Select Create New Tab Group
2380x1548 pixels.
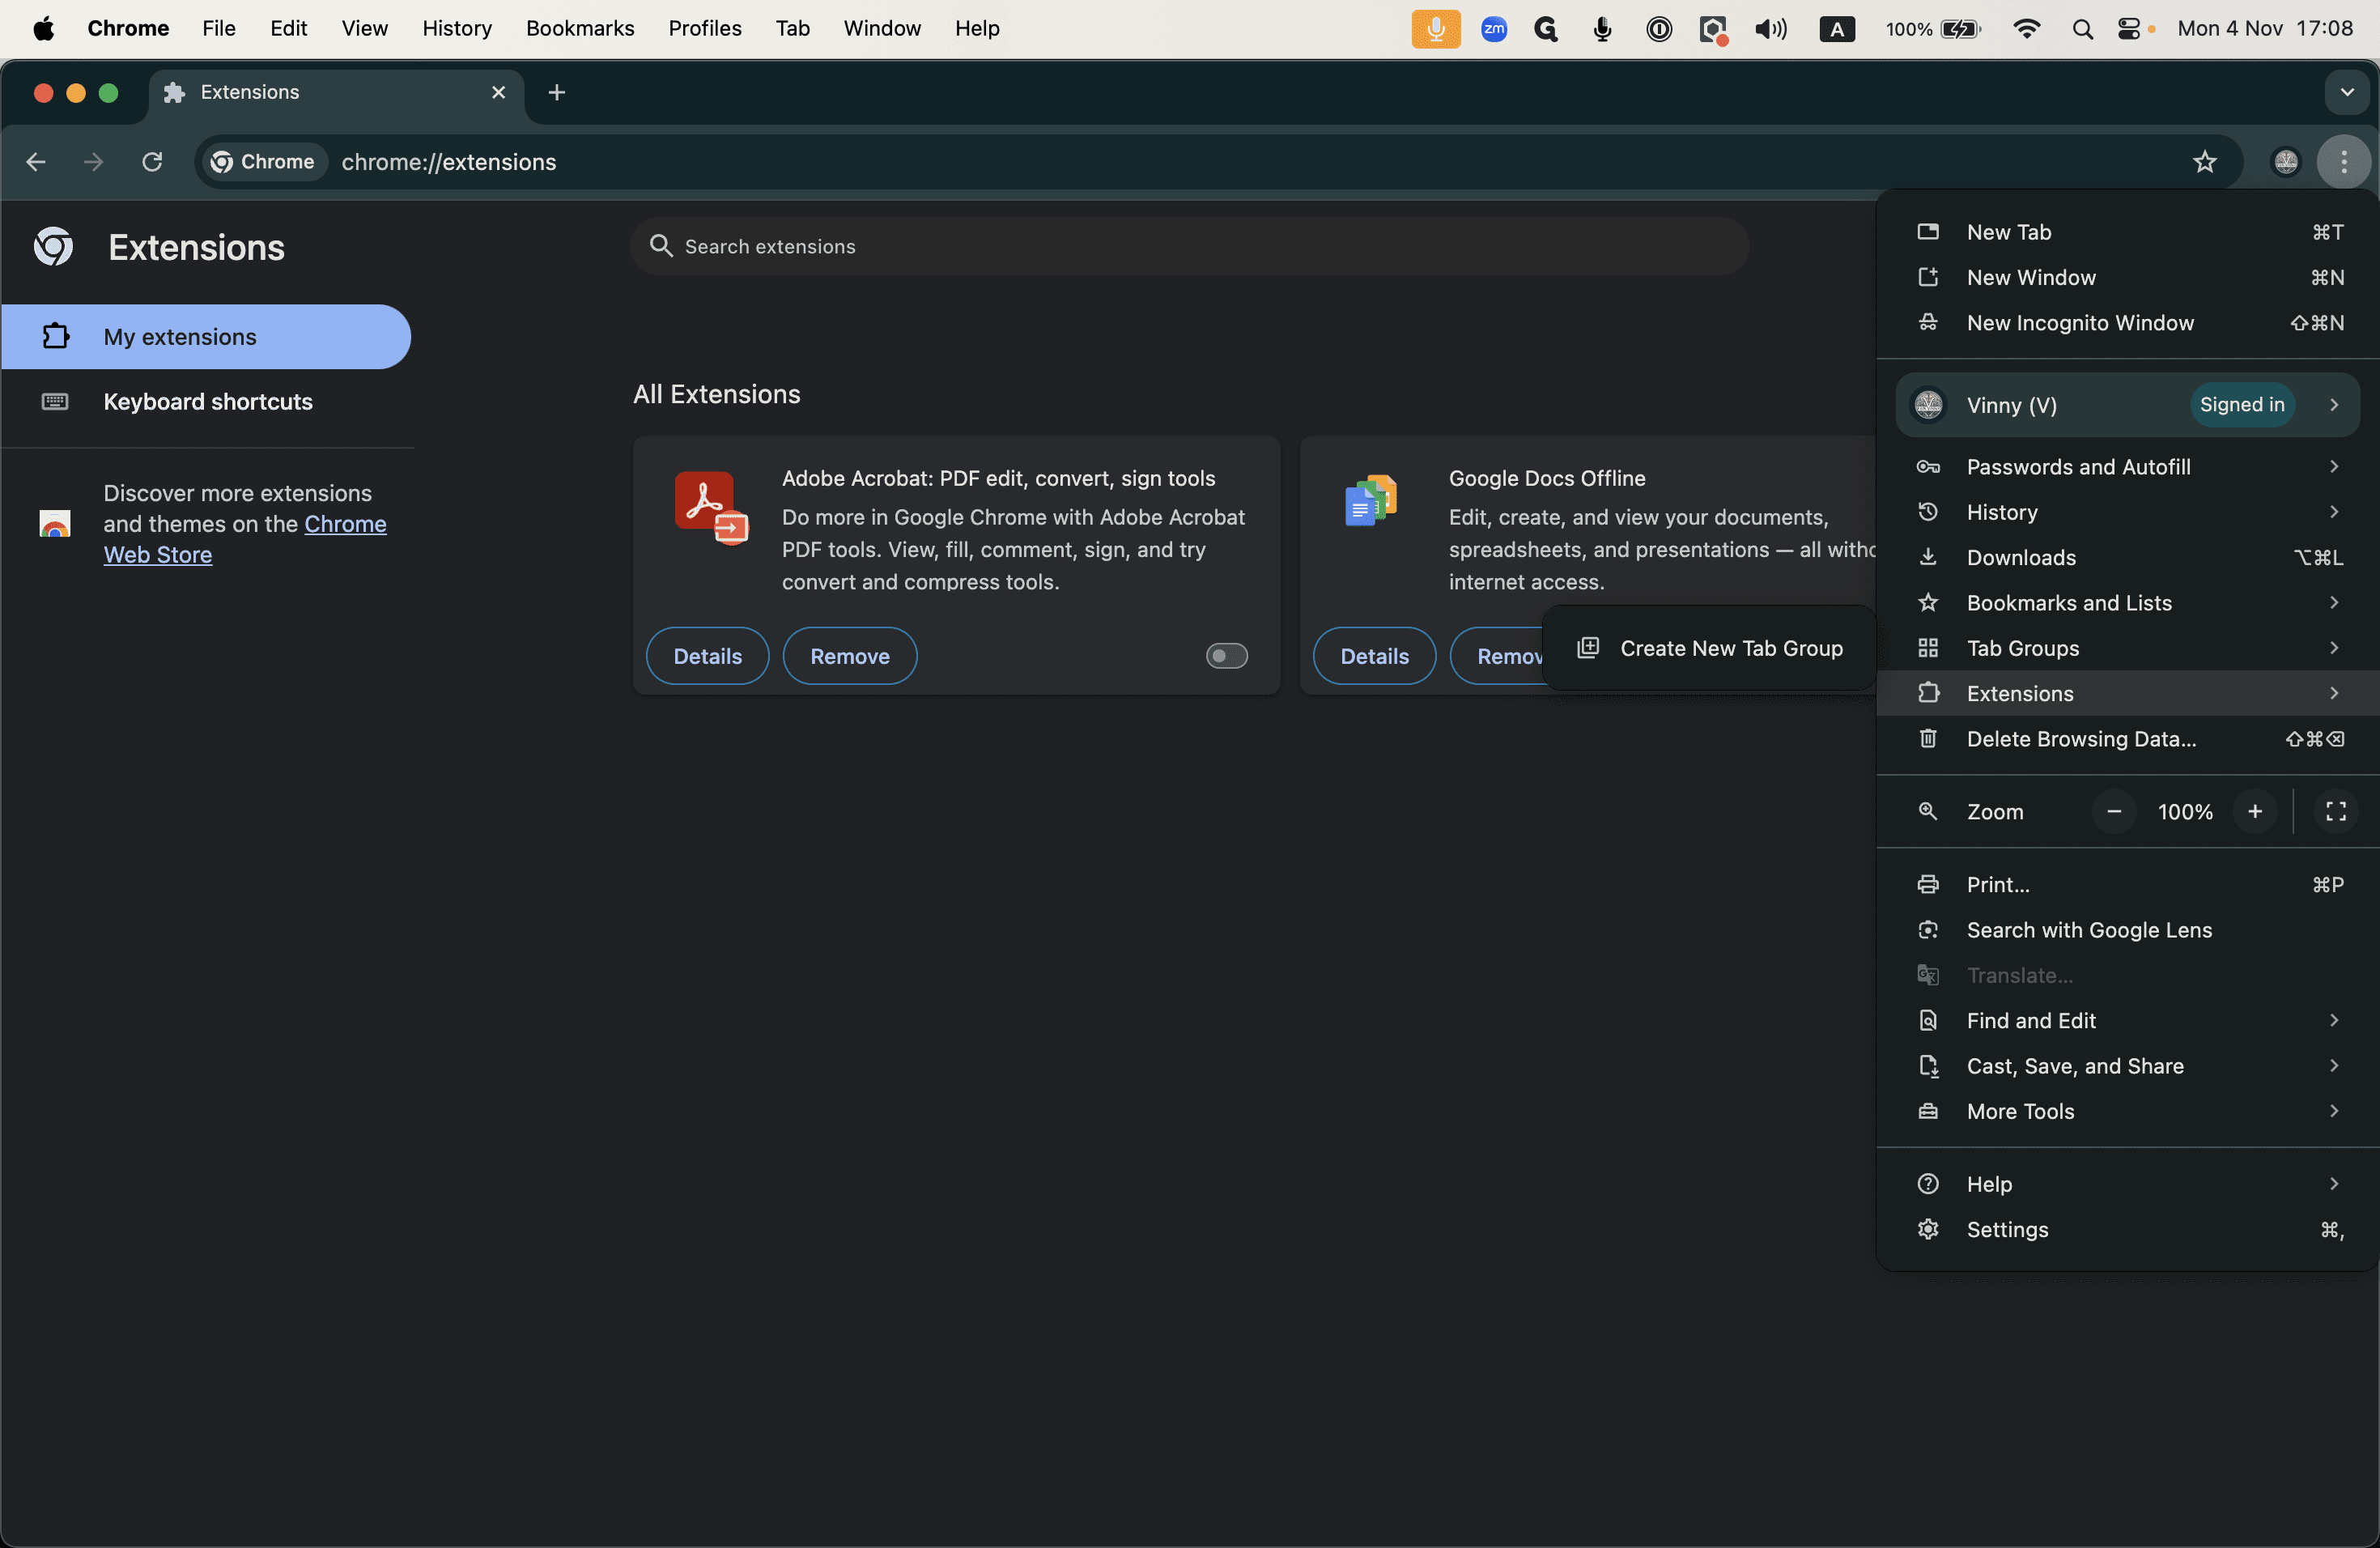1710,648
